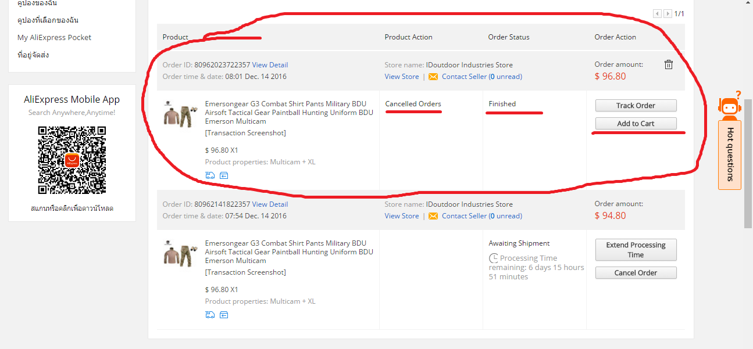This screenshot has height=349, width=753.
Task: Click Hot questions side tab
Action: pyautogui.click(x=730, y=155)
